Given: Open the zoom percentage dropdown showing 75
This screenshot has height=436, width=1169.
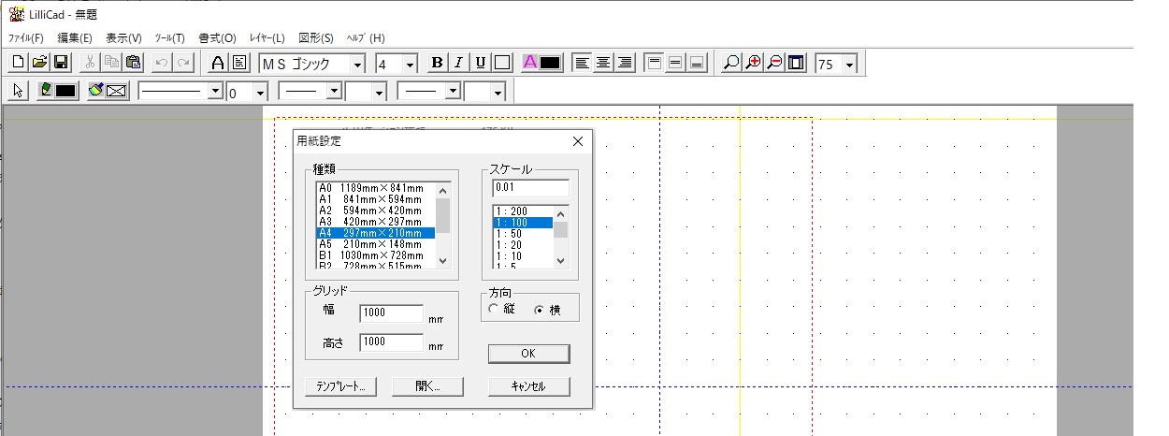Looking at the screenshot, I should [x=848, y=64].
